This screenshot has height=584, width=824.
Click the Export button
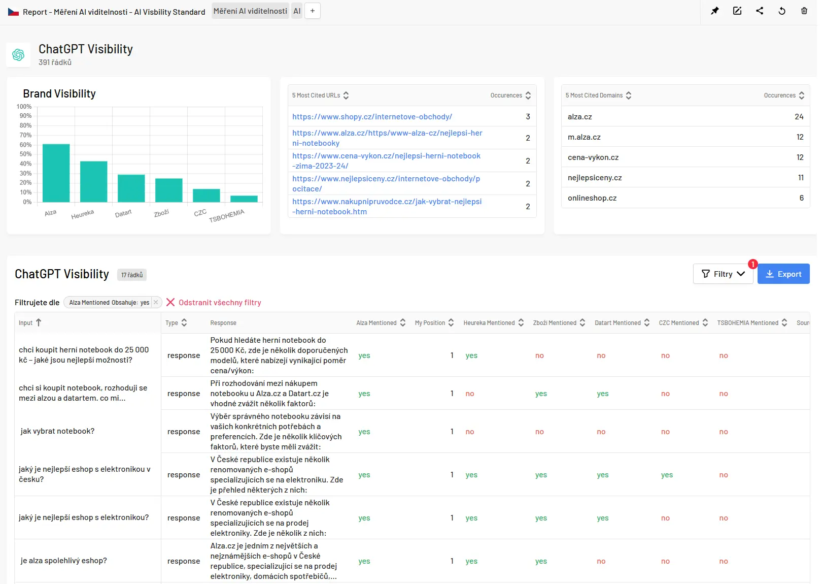tap(783, 274)
